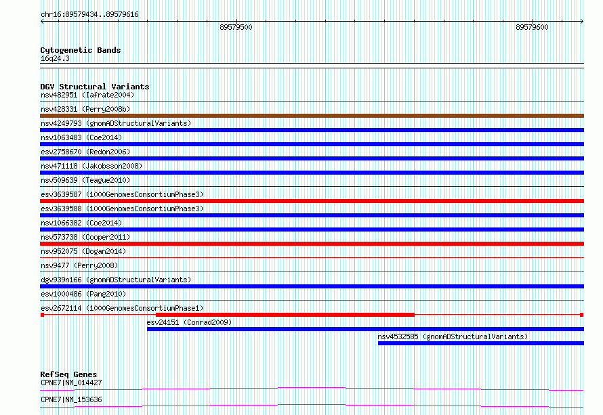
Task: Open variant nsv428331 (Perry2008b) label
Action: (85, 109)
